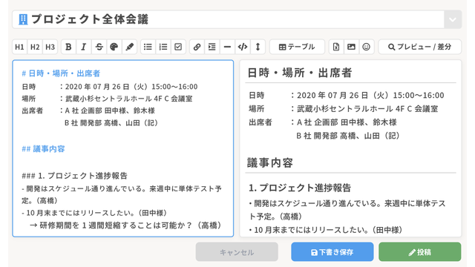Insert H1 heading formatting
The width and height of the screenshot is (475, 267).
(20, 47)
